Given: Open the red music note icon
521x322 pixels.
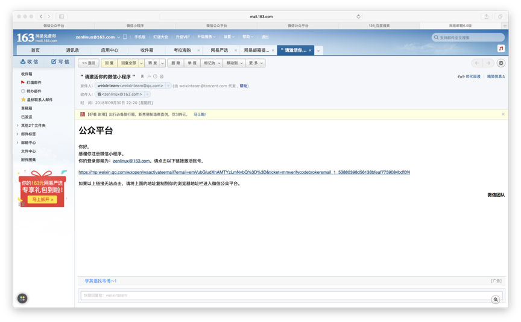Looking at the screenshot, I should (x=500, y=48).
